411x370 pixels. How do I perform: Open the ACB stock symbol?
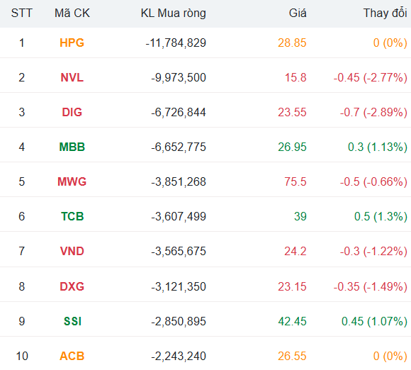[72, 356]
